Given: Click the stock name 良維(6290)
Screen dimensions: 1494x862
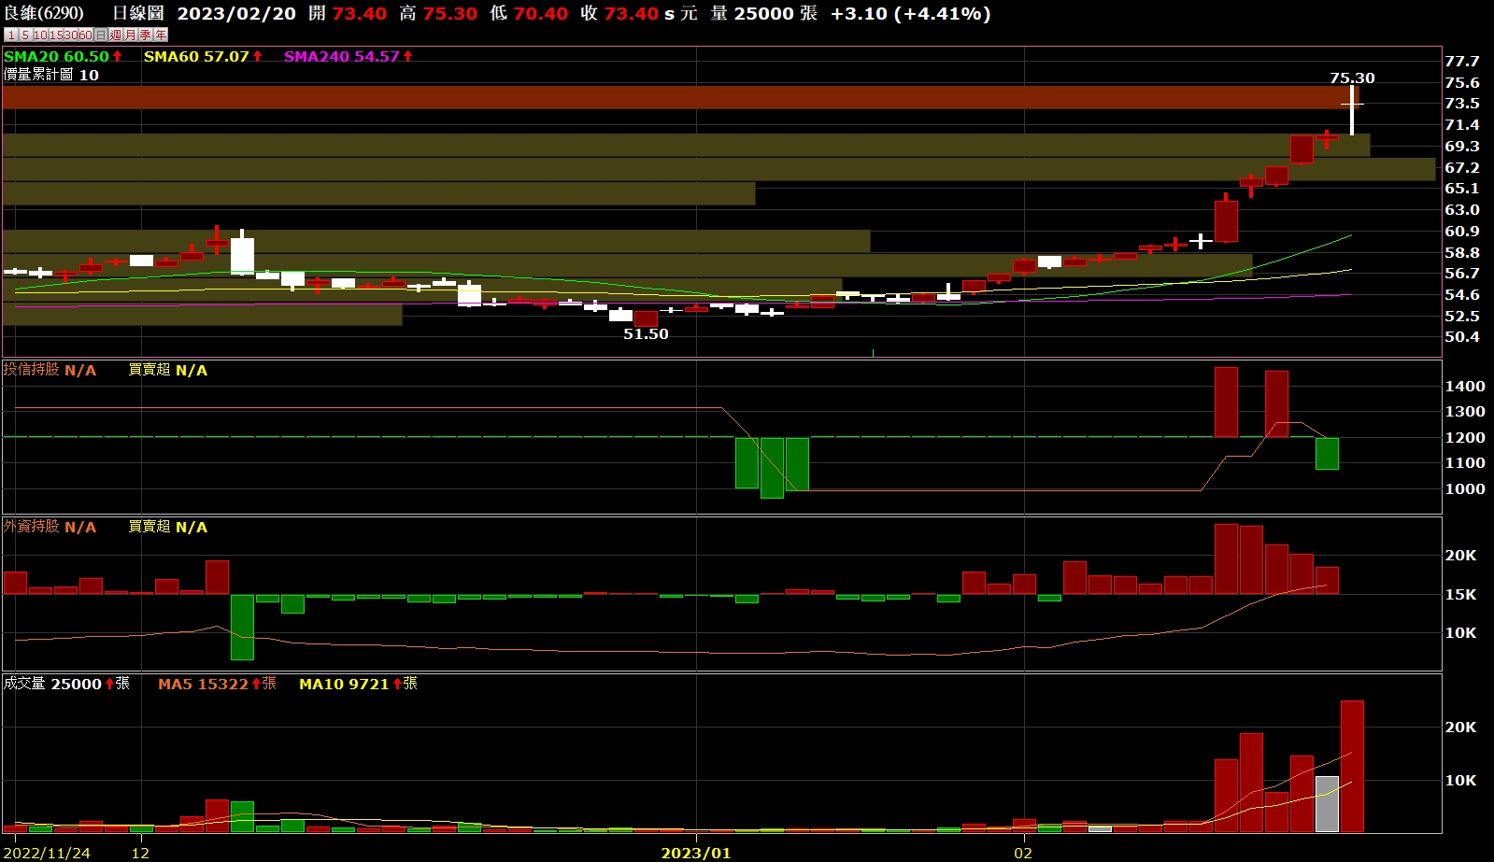Looking at the screenshot, I should pos(44,13).
